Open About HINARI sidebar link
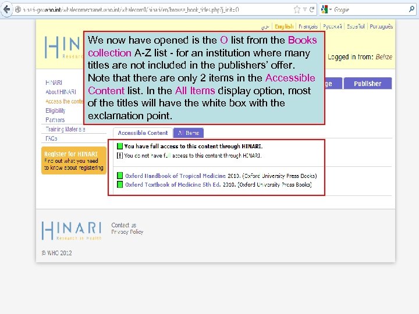The width and height of the screenshot is (419, 314). [61, 92]
